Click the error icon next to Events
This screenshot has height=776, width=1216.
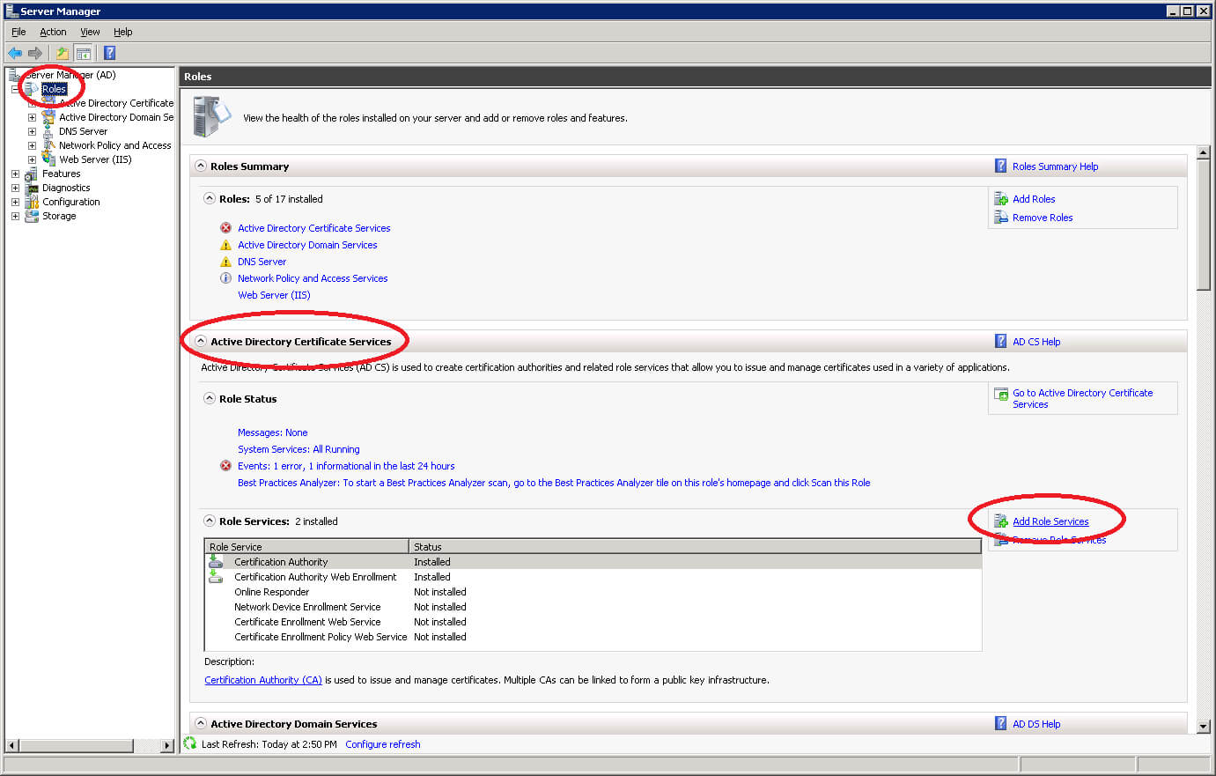(225, 466)
